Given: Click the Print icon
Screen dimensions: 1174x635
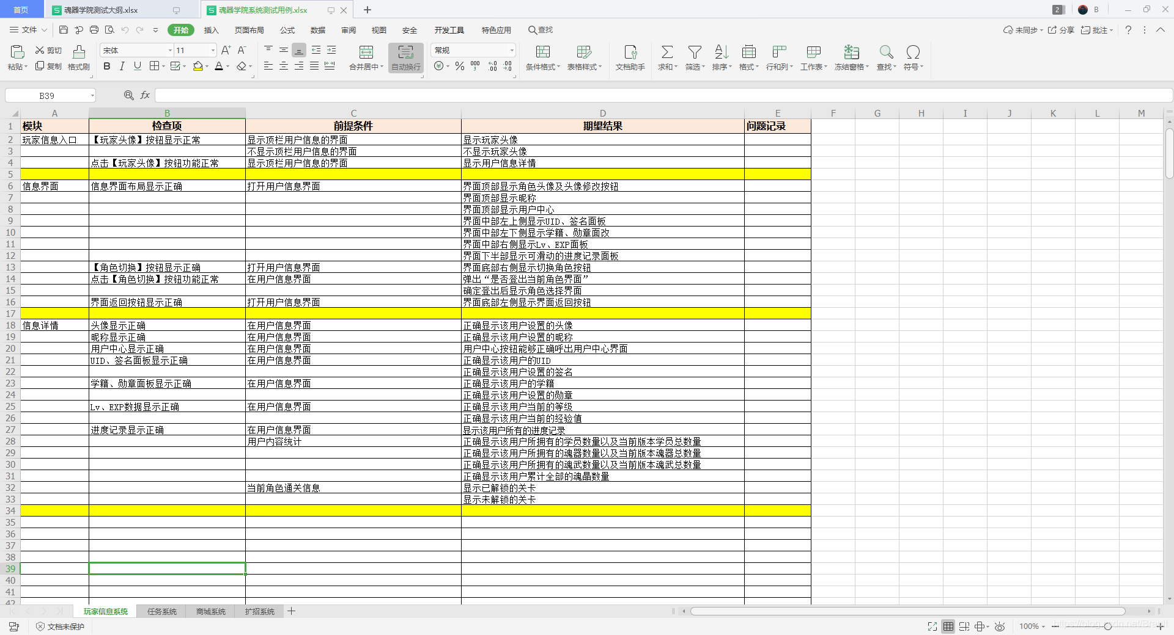Looking at the screenshot, I should click(x=94, y=30).
